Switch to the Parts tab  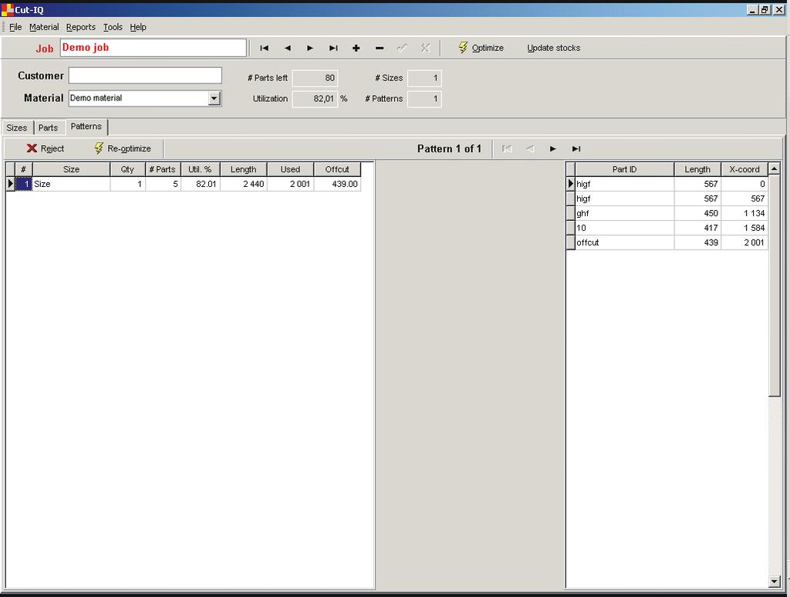(x=49, y=127)
